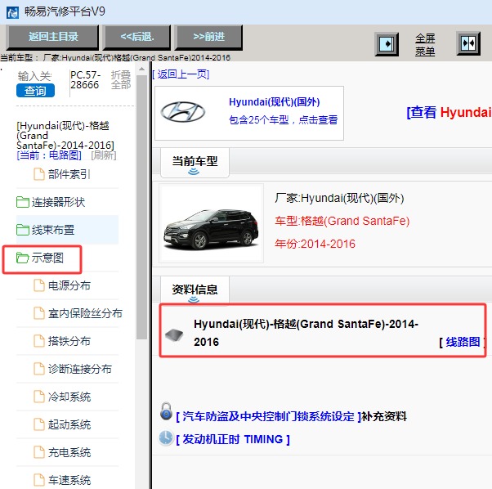Click the 线路图 link
492x489 pixels.
pos(463,342)
